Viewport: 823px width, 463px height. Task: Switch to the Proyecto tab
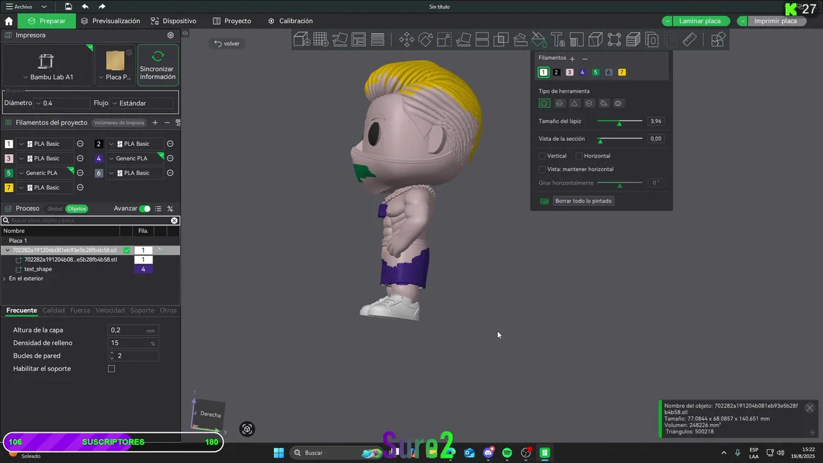click(231, 21)
